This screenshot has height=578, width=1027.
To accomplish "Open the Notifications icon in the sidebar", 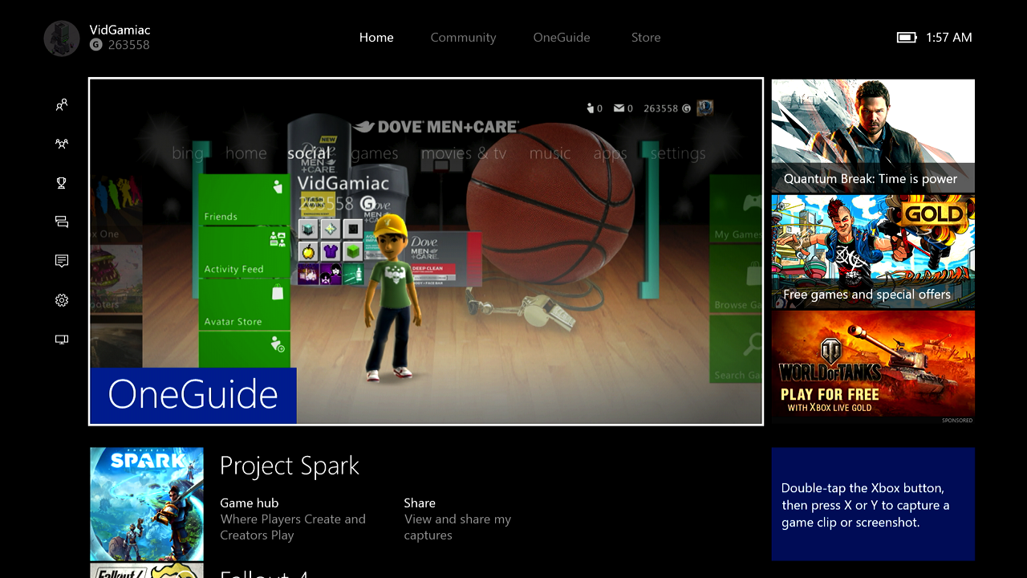I will coord(62,261).
